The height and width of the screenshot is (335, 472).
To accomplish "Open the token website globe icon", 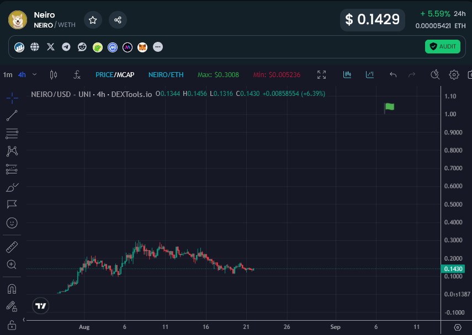I will coord(35,47).
